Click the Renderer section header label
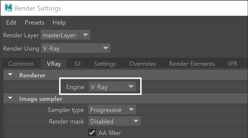 [x=32, y=75]
